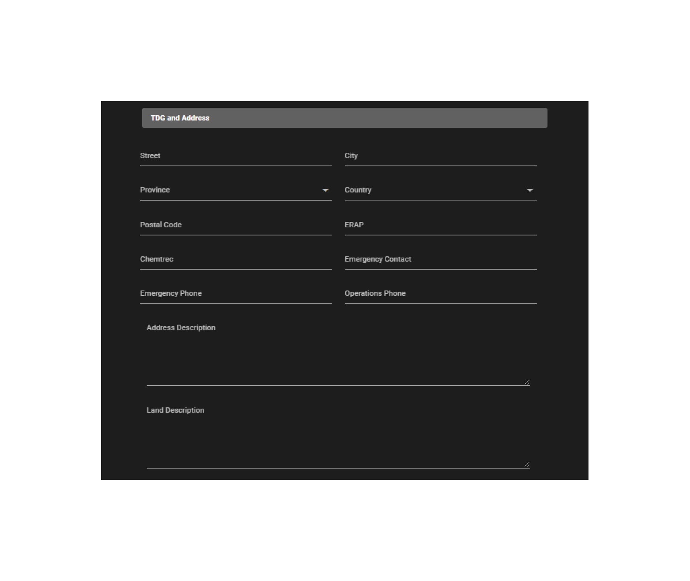This screenshot has width=690, height=581.
Task: Open the Country dropdown arrow
Action: 530,190
